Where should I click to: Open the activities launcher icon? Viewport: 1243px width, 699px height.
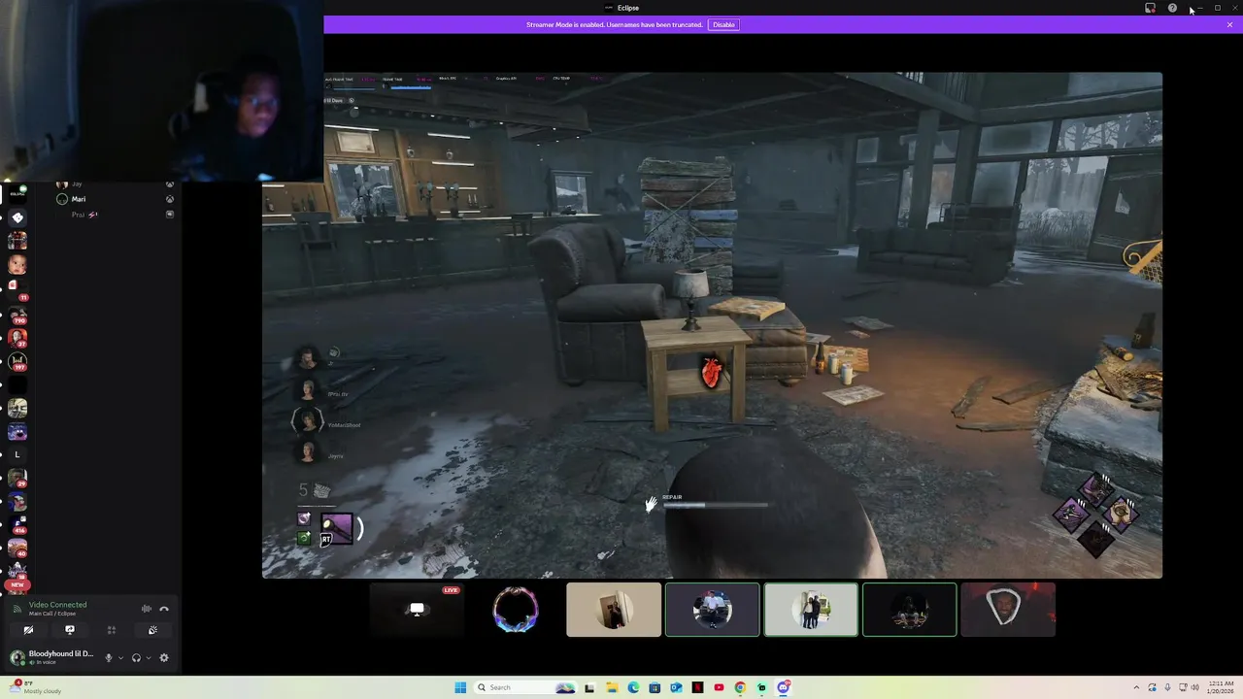(x=111, y=630)
